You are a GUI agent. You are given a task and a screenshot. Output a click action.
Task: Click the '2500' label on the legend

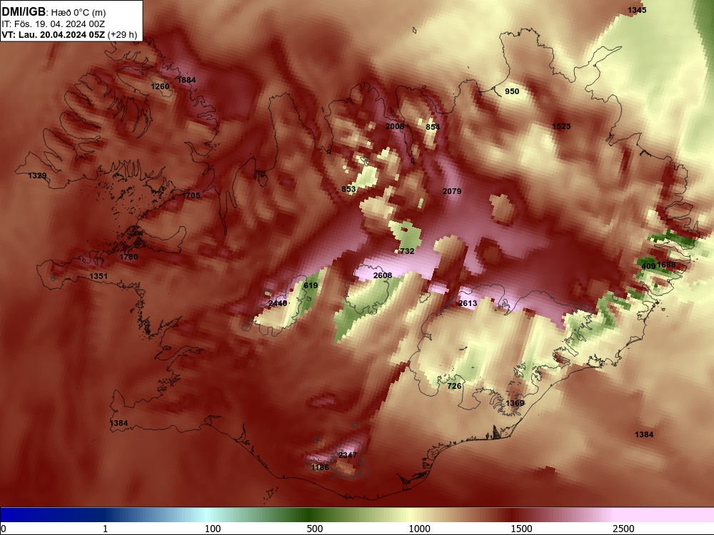[623, 529]
